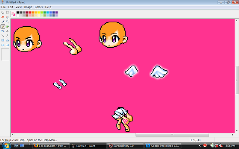The image size is (239, 149).
Task: Pick the black color swatch
Action: pos(18,12)
